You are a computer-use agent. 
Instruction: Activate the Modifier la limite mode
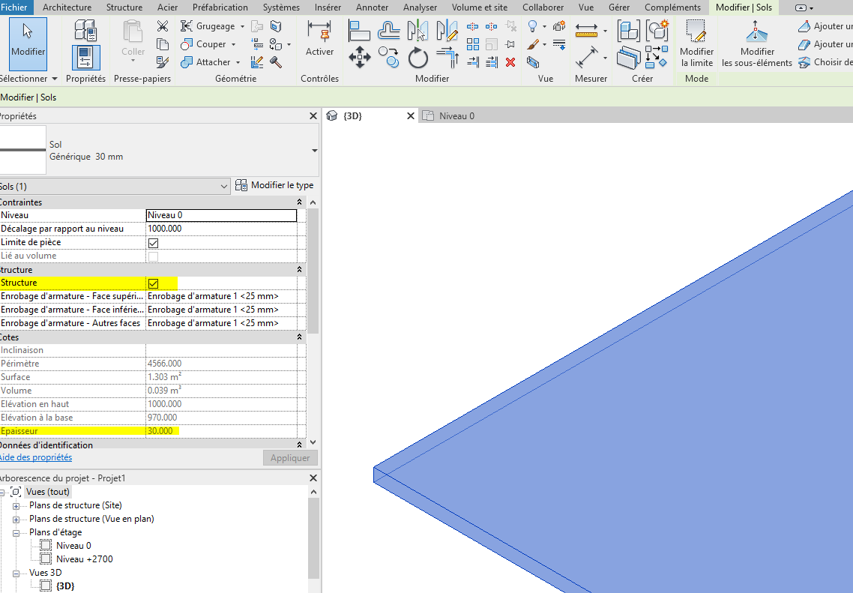(696, 45)
